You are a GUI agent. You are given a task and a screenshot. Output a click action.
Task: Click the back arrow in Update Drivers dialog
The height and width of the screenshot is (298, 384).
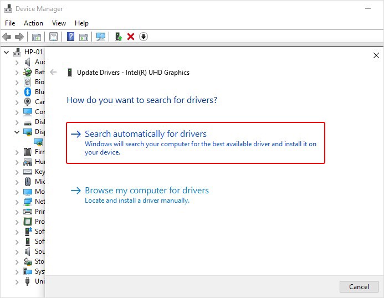53,72
